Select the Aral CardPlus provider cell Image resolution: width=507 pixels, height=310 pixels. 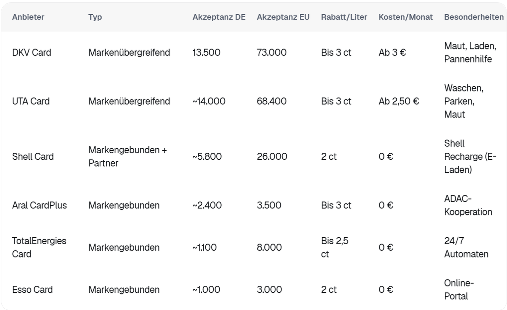click(40, 205)
